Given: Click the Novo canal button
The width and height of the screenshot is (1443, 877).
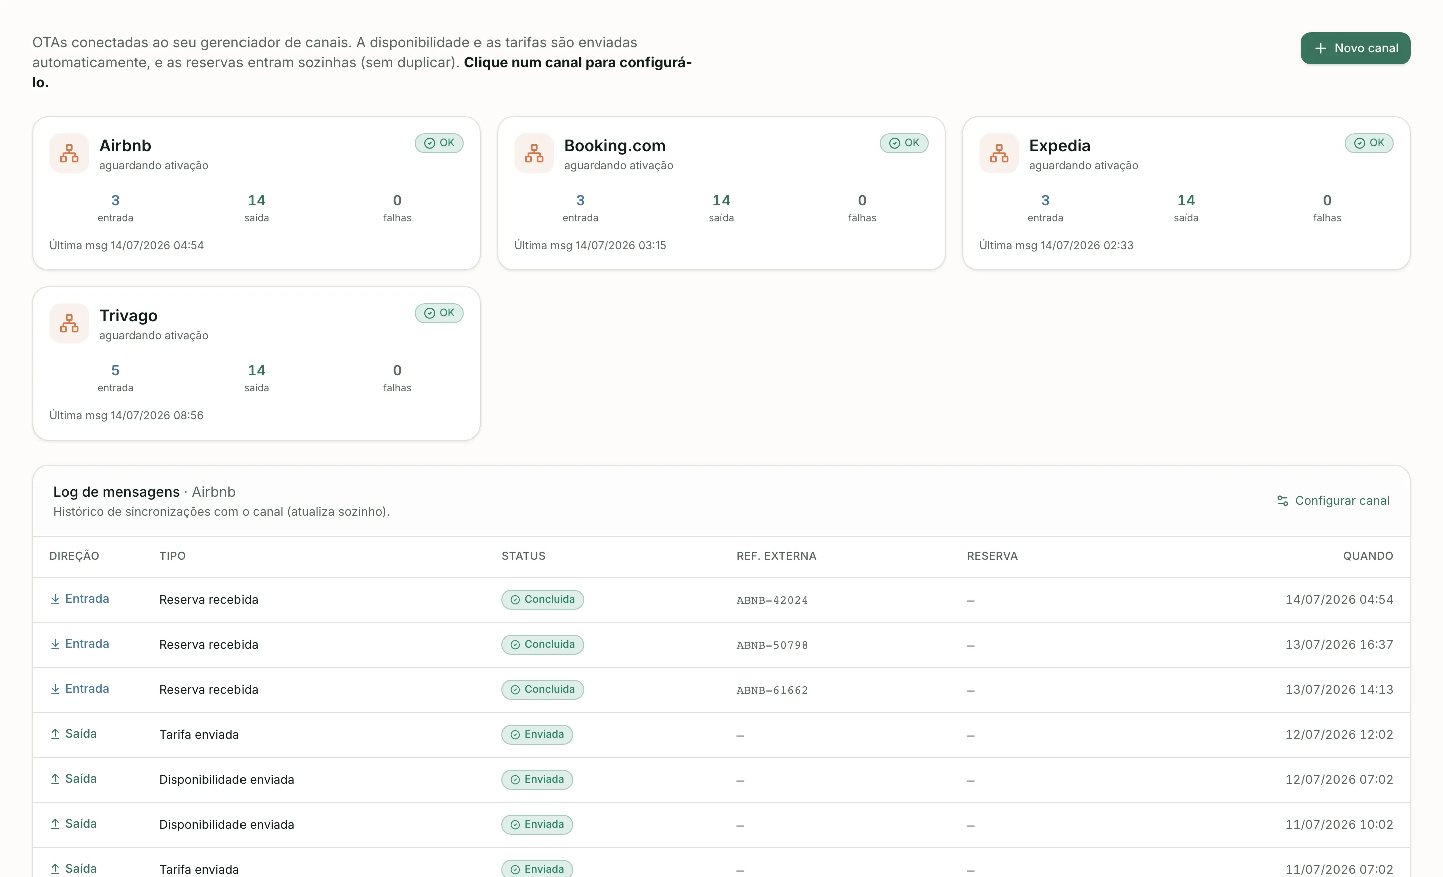Looking at the screenshot, I should pos(1355,48).
